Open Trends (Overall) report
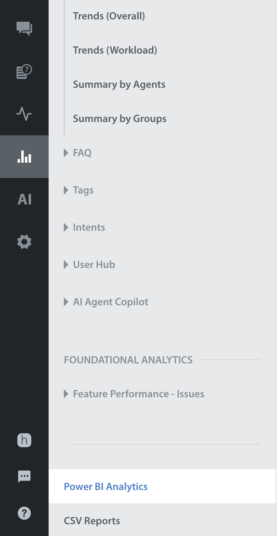The height and width of the screenshot is (536, 278). (x=109, y=16)
